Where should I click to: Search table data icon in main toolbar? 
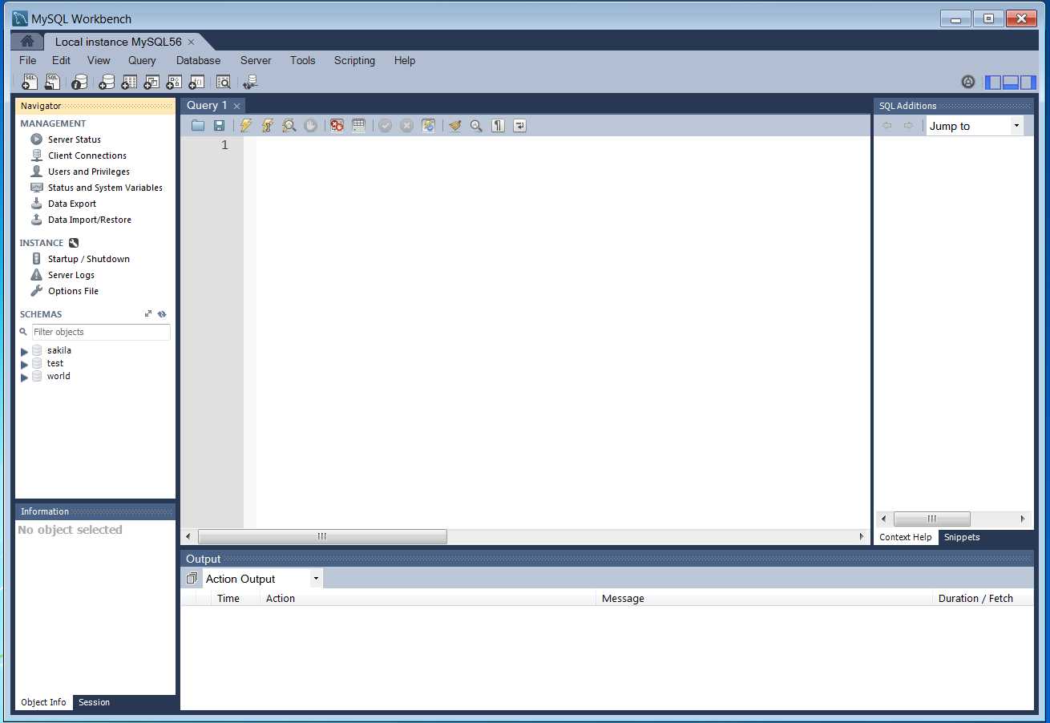(x=224, y=82)
